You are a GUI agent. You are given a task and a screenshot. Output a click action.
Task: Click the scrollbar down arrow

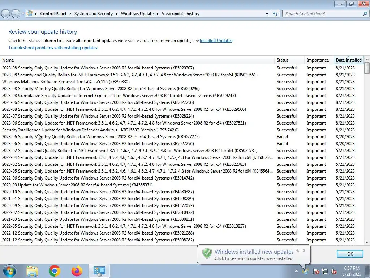click(367, 242)
